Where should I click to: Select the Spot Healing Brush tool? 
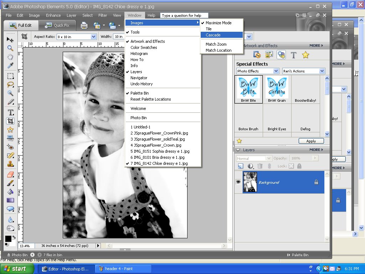coord(10,156)
